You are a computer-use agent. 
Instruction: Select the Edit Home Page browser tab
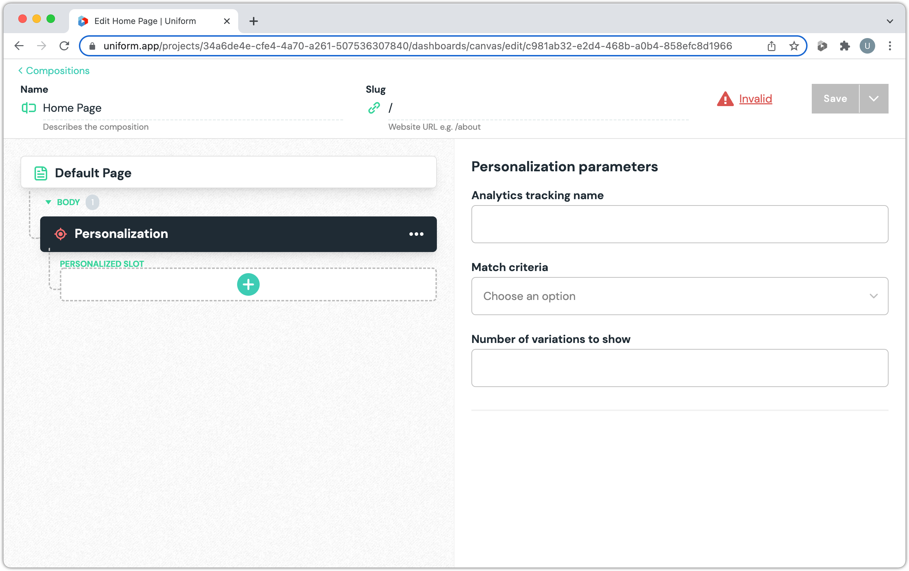(145, 21)
